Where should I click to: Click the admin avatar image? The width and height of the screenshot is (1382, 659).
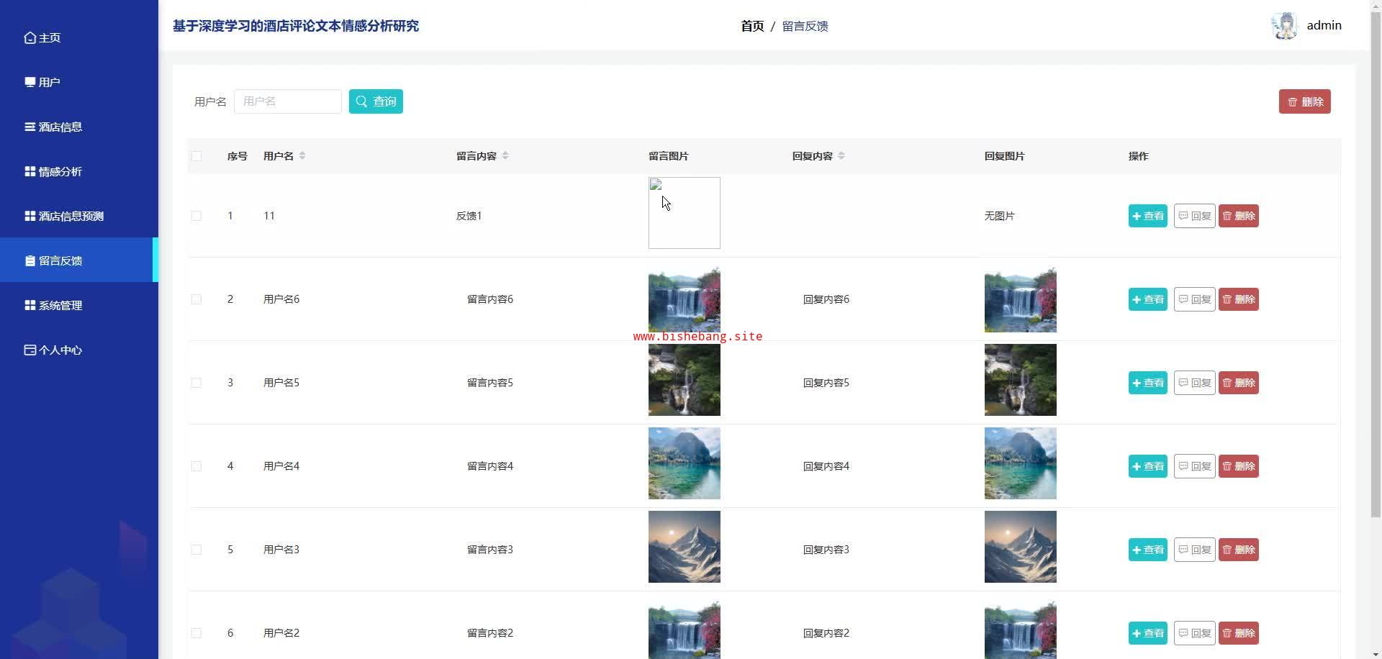tap(1284, 26)
